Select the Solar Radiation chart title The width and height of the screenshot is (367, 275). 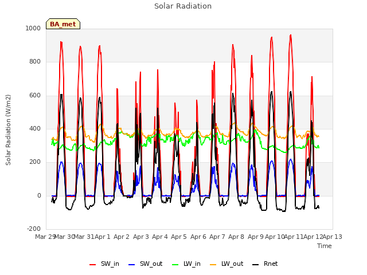point(183,6)
